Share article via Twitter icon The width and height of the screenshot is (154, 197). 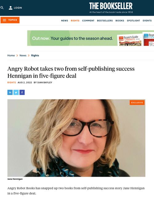(16, 92)
